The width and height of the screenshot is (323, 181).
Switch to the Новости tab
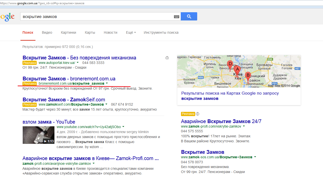110,32
